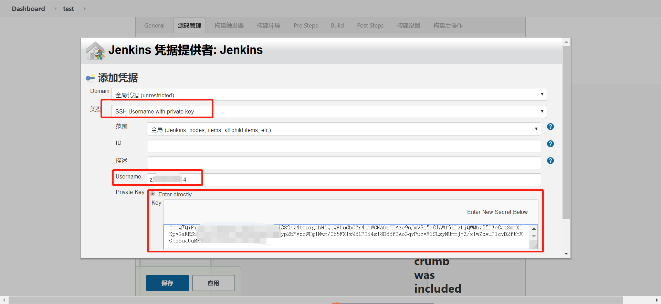Switch to the 源码管理 tab
The width and height of the screenshot is (661, 304).
pyautogui.click(x=190, y=25)
